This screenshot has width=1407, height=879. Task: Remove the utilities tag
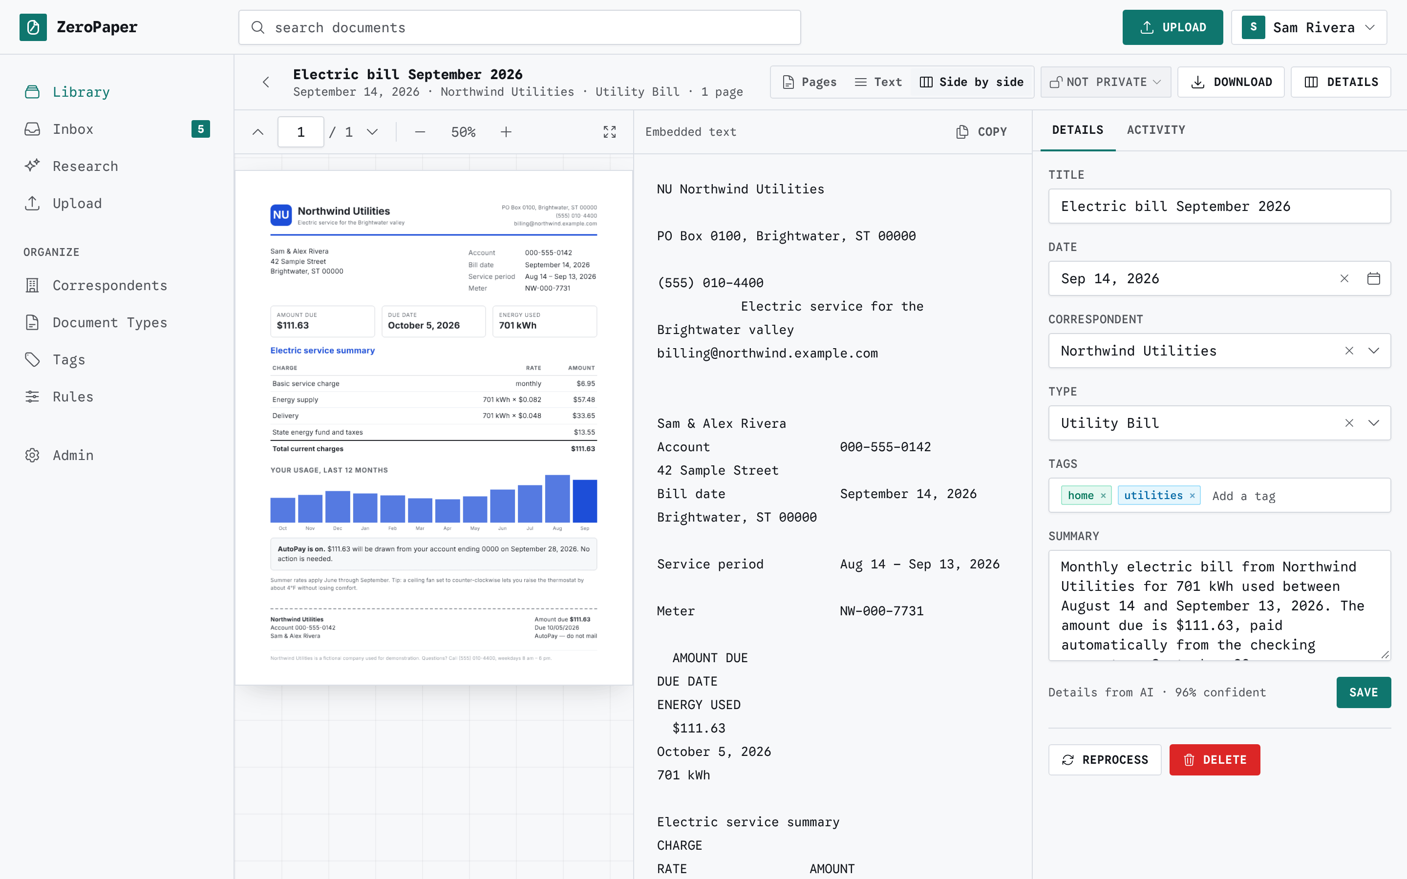coord(1192,495)
